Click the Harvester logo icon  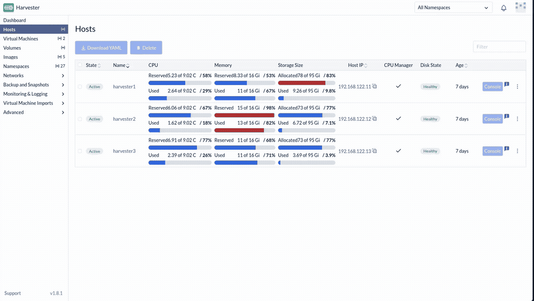pyautogui.click(x=9, y=7)
